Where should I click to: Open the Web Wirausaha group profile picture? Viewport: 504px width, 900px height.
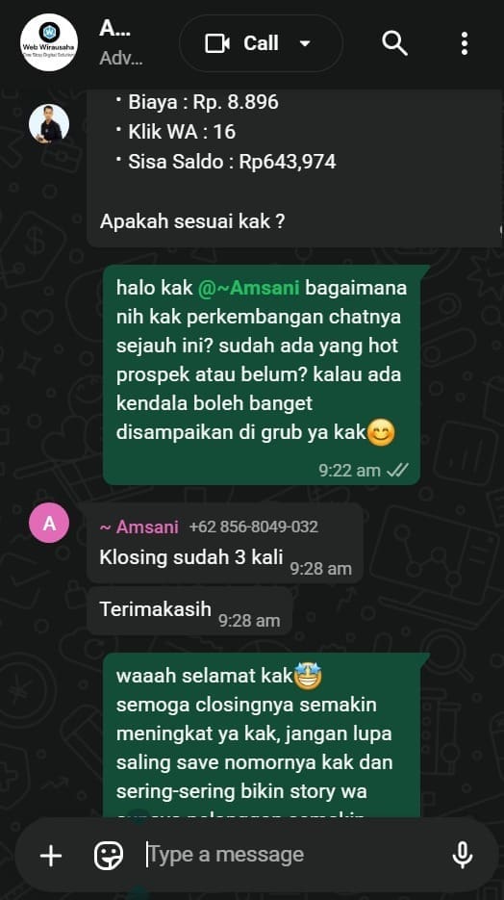(x=49, y=42)
